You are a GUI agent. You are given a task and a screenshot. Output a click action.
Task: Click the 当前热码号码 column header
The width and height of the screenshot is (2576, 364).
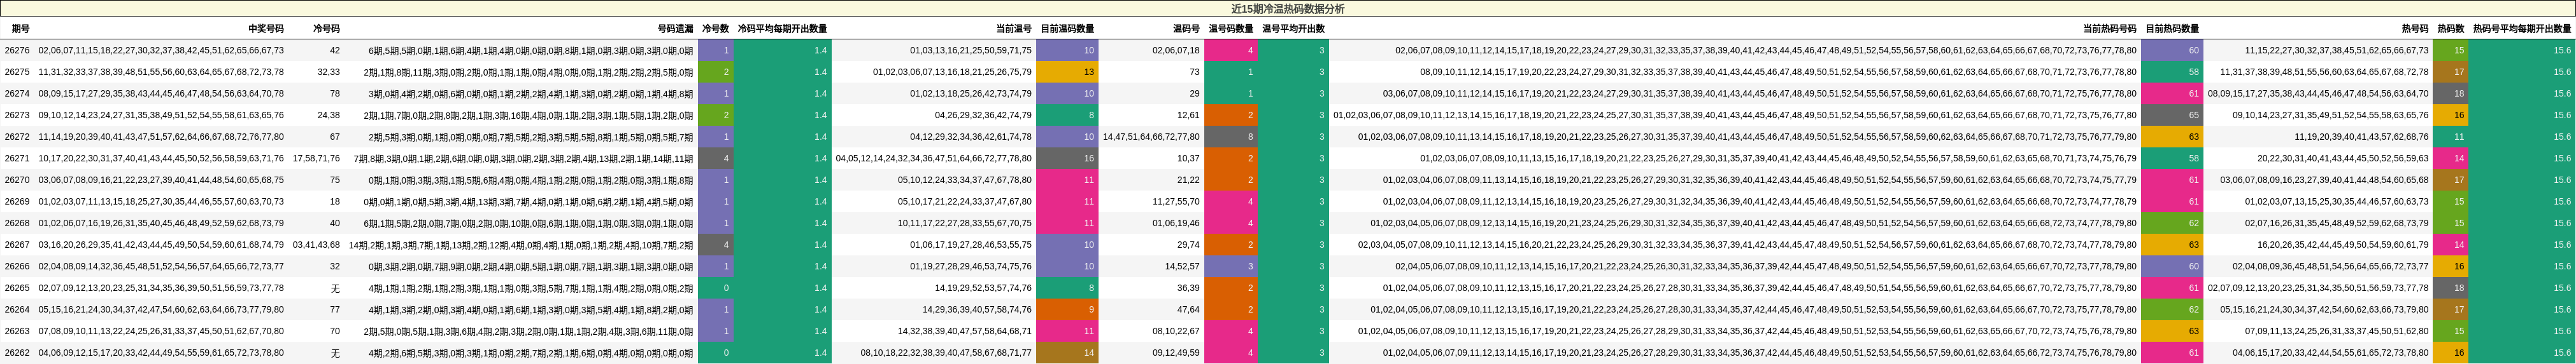(2109, 29)
